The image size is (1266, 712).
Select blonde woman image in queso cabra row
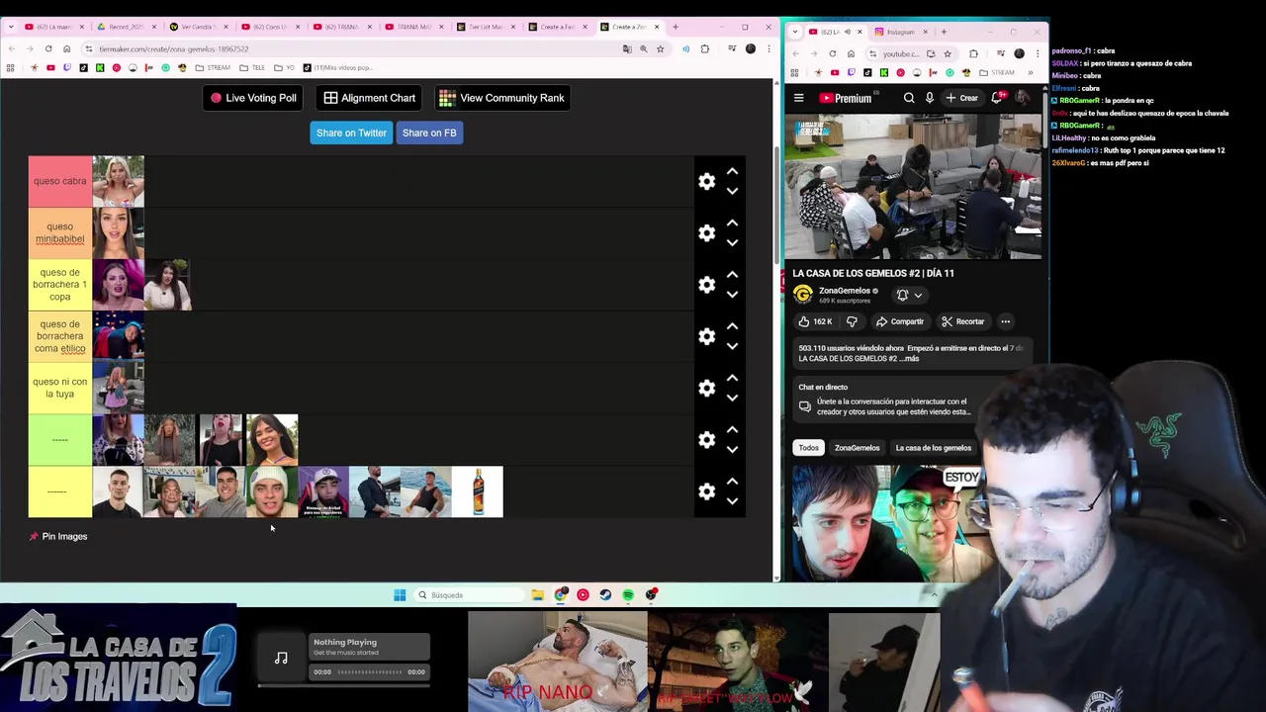118,181
